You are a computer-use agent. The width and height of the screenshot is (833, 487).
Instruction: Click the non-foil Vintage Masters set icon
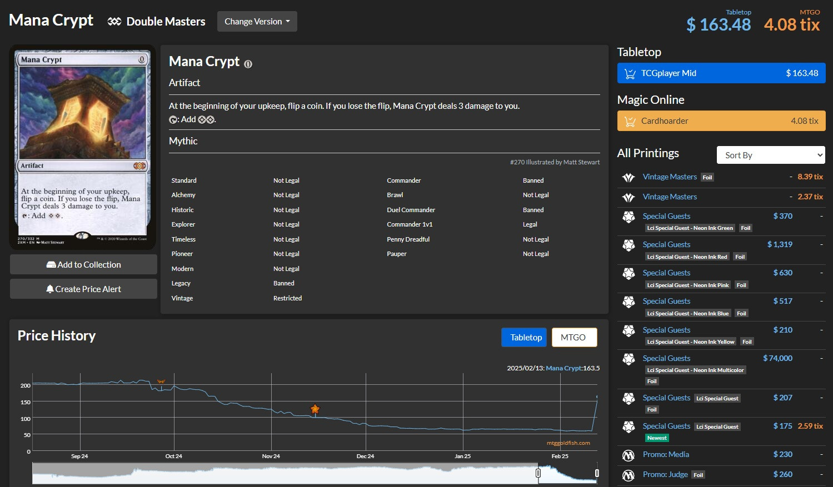[x=629, y=198]
